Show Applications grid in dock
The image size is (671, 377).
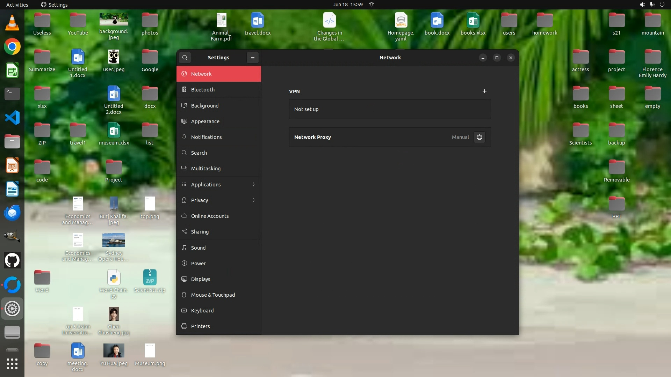pos(12,363)
